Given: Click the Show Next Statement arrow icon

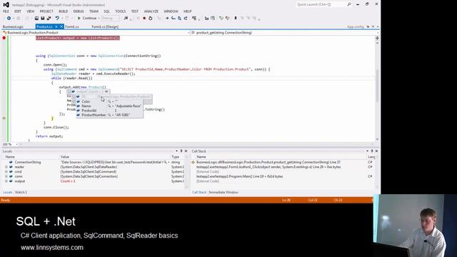Looking at the screenshot, I should click(x=167, y=18).
